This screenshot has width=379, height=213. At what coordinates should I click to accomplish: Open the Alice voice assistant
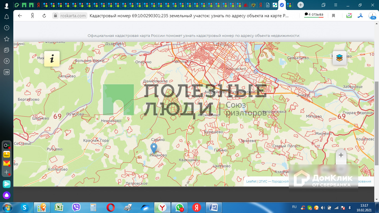(7, 195)
